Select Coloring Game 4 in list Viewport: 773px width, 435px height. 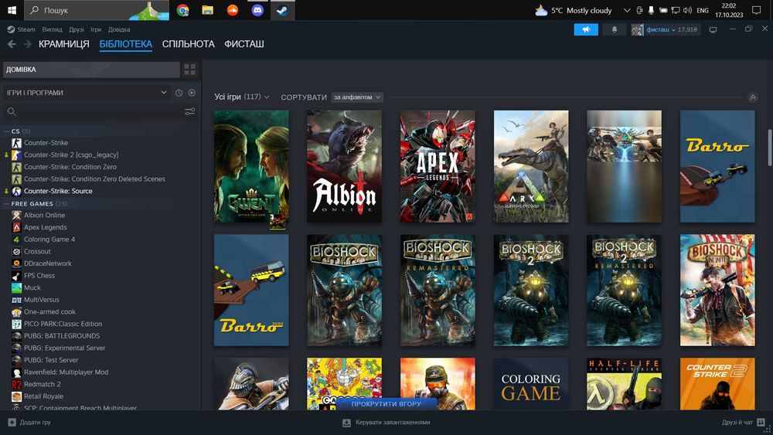[x=49, y=240]
